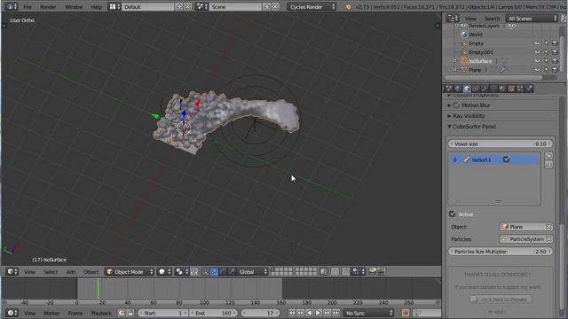Toggle viewport visibility eye for Plane

click(x=537, y=69)
